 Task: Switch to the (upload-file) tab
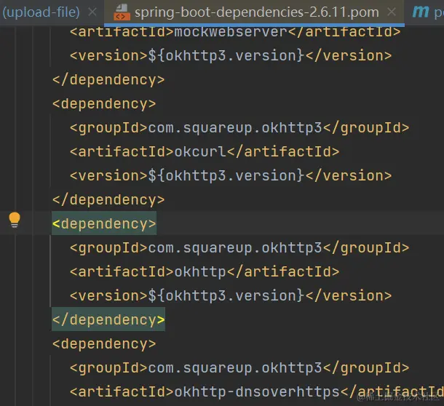41,12
